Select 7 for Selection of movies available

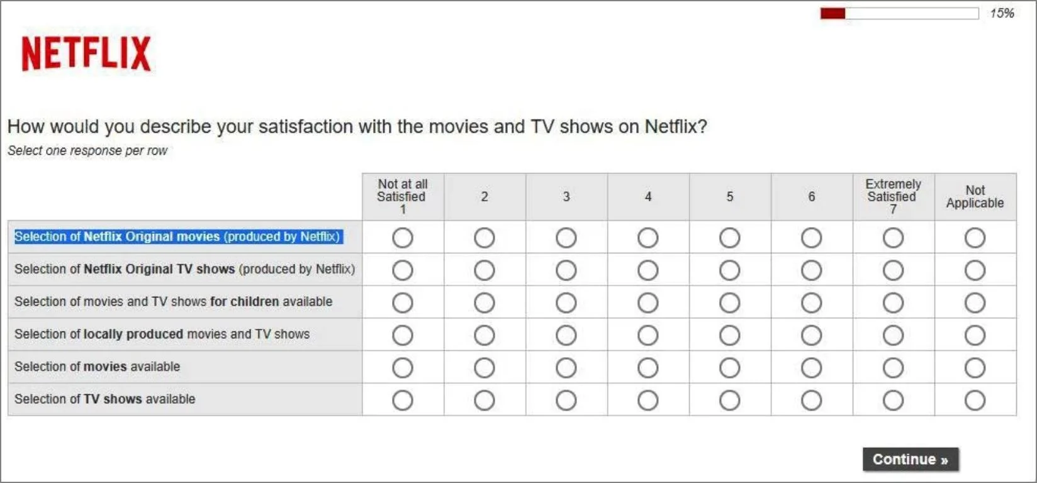click(893, 368)
